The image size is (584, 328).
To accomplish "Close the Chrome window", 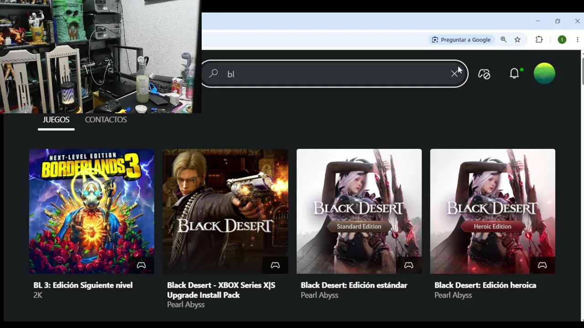I will [x=577, y=21].
